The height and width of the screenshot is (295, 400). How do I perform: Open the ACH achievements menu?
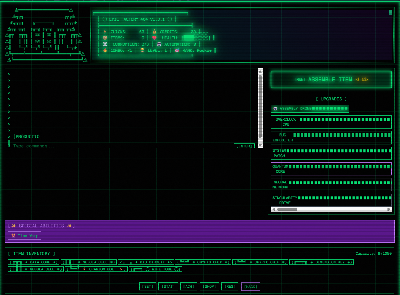(x=189, y=287)
